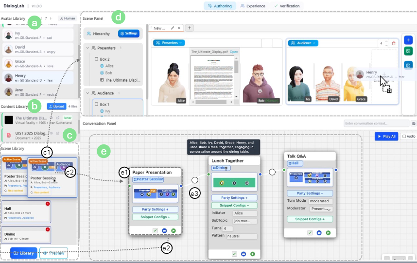Enable the Audio checkbox
This screenshot has width=417, height=263.
pos(404,137)
